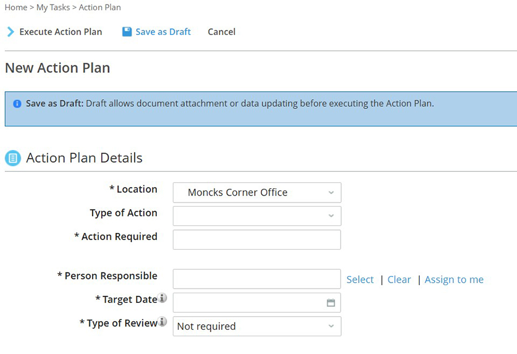Click the Execute Action Plan button
Screen dimensions: 517x354
pyautogui.click(x=55, y=32)
